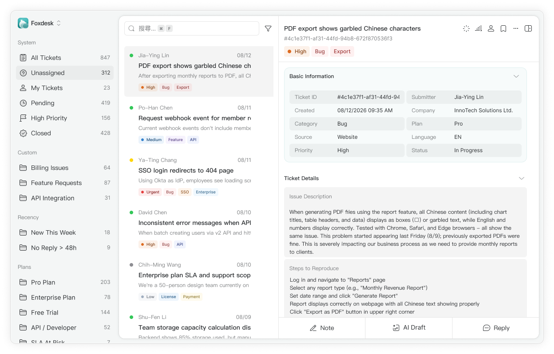Open the filter funnel beside the search bar
554x354 pixels.
268,28
